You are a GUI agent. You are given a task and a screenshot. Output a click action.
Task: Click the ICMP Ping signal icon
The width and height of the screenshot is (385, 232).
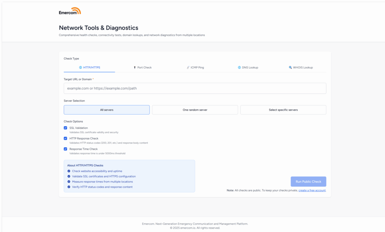click(188, 67)
